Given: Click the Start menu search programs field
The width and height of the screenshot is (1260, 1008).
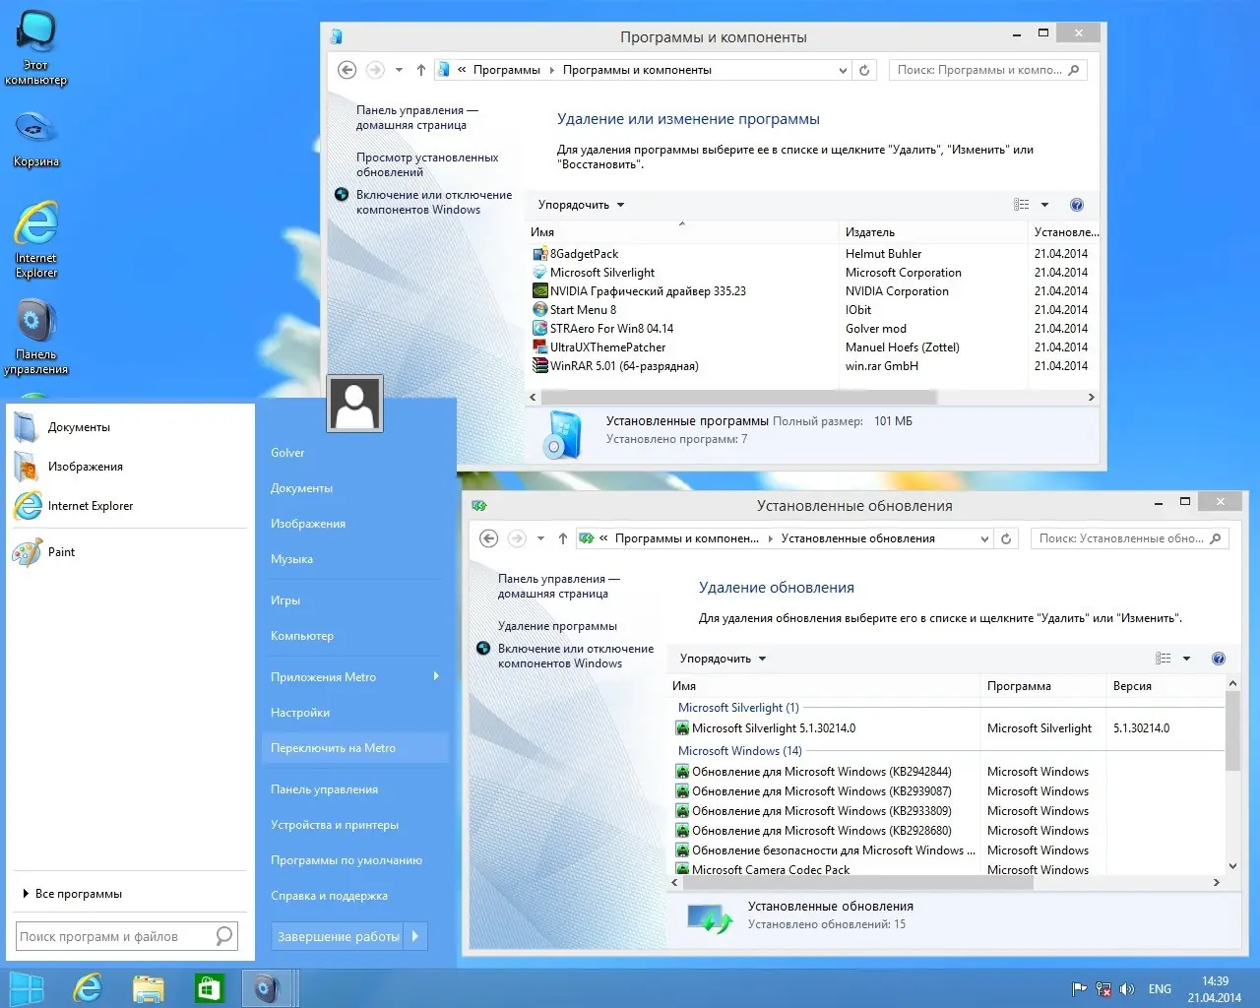Looking at the screenshot, I should point(114,936).
